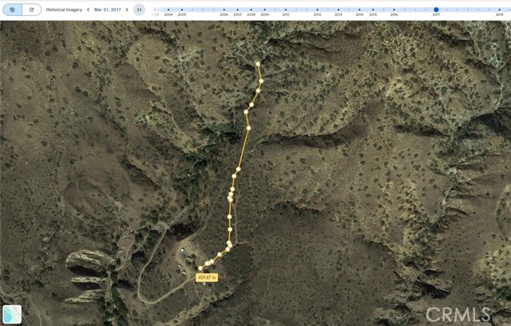This screenshot has width=511, height=326.
Task: Select the 2012 timeline marker
Action: (x=318, y=10)
